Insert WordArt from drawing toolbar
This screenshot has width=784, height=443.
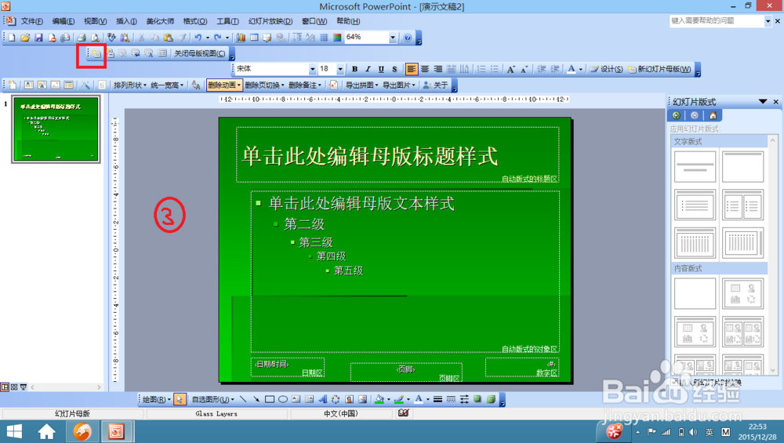click(x=322, y=399)
